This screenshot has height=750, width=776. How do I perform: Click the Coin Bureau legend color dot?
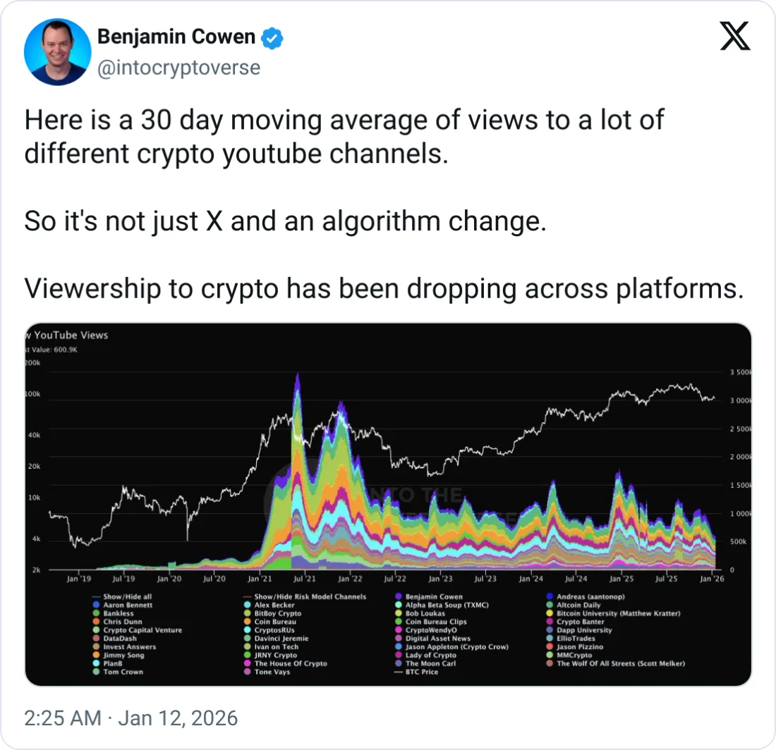click(248, 622)
